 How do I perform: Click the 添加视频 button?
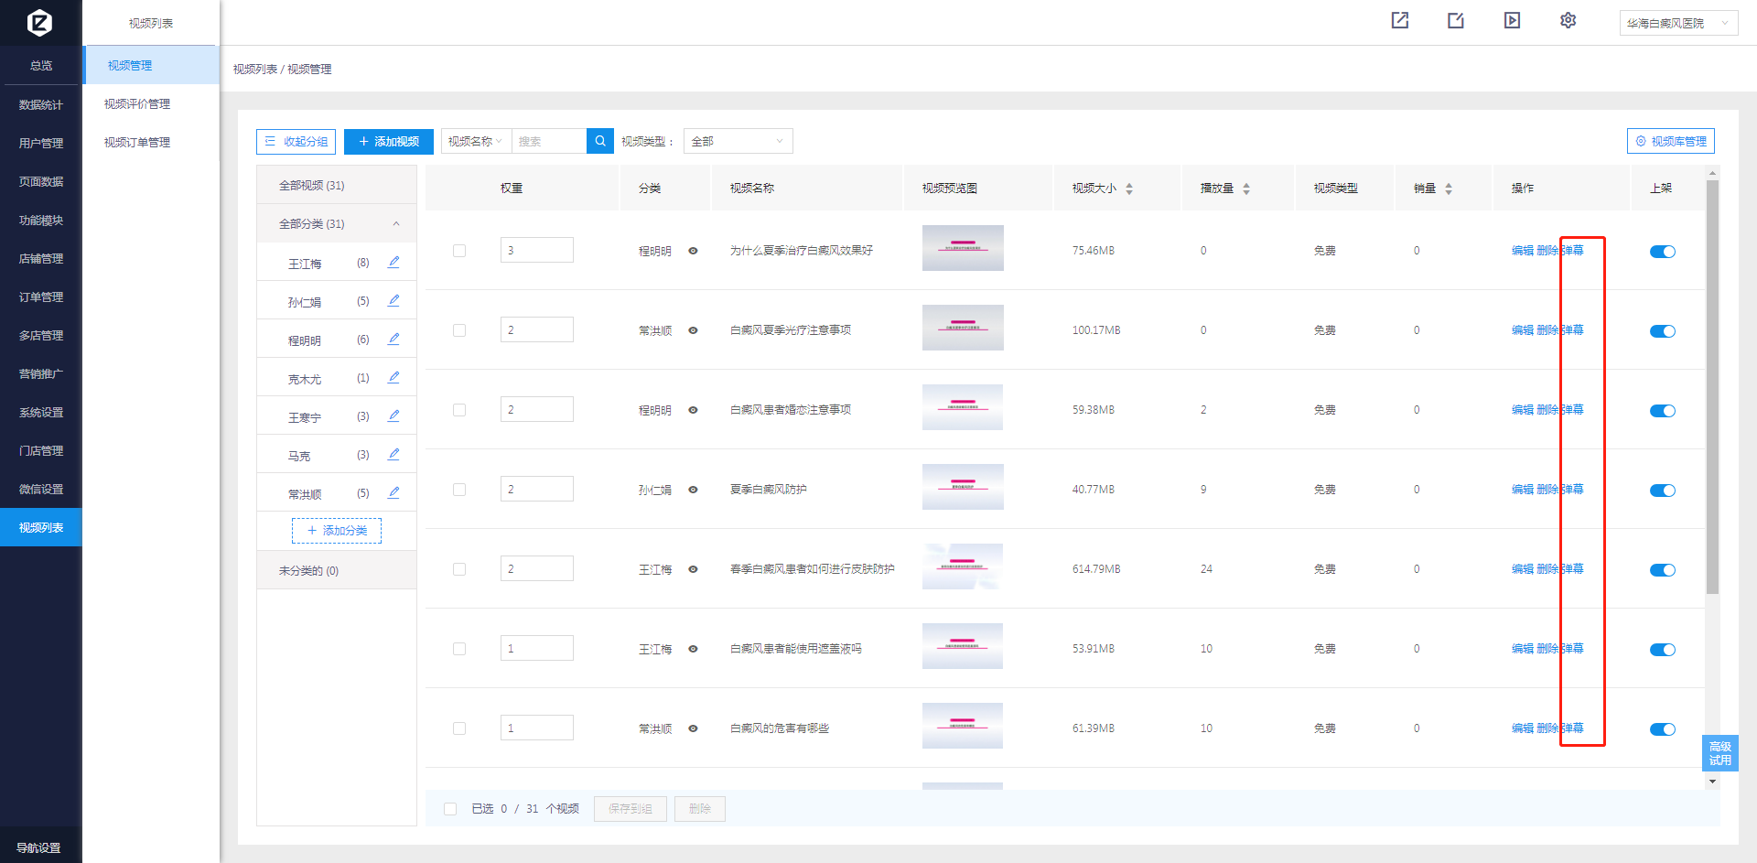[x=389, y=141]
